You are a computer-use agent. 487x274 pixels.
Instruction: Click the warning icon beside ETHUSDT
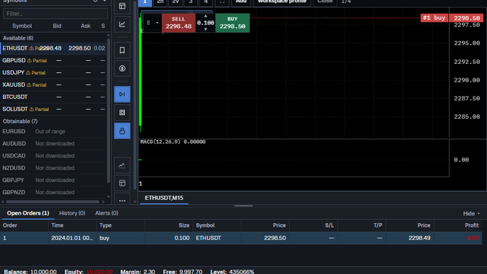[x=31, y=49]
